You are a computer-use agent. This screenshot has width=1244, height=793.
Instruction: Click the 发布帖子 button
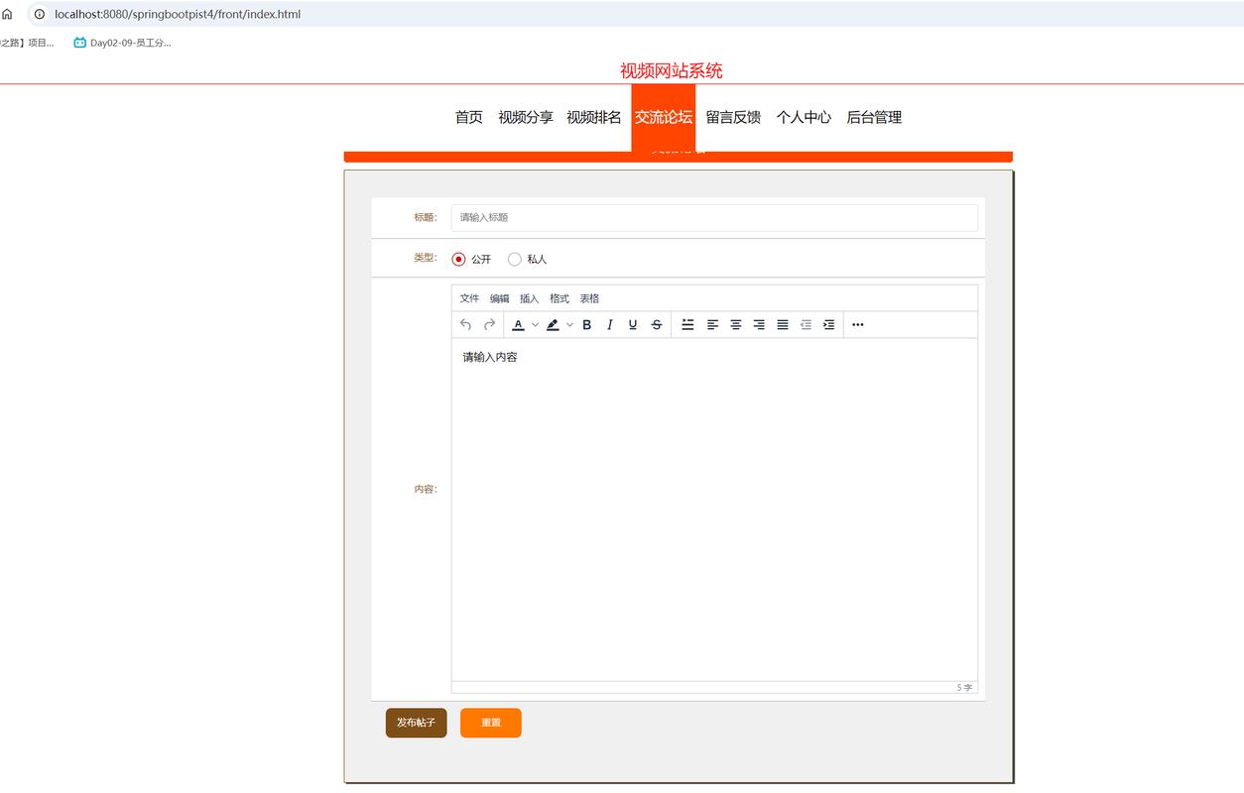[417, 723]
